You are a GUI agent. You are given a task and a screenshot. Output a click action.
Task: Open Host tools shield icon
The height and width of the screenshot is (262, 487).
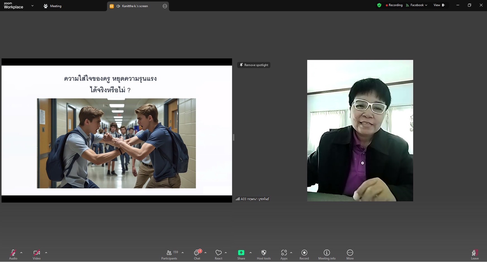(263, 253)
